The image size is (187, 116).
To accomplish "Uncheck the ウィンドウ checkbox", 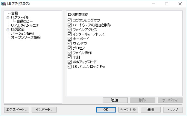I will pos(70,44).
